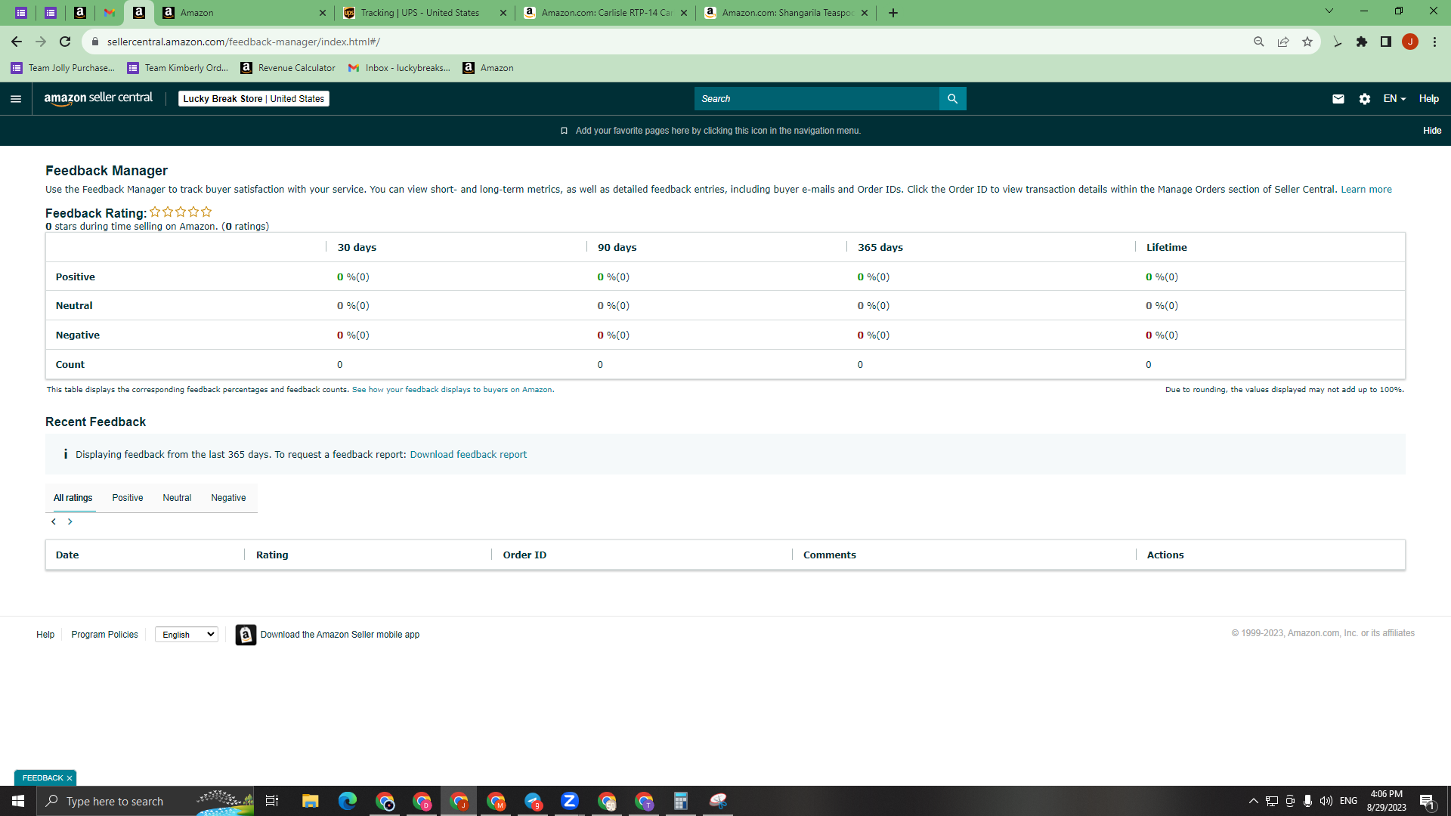Show hidden system tray icons
Screen dimensions: 1451x816
[1254, 801]
